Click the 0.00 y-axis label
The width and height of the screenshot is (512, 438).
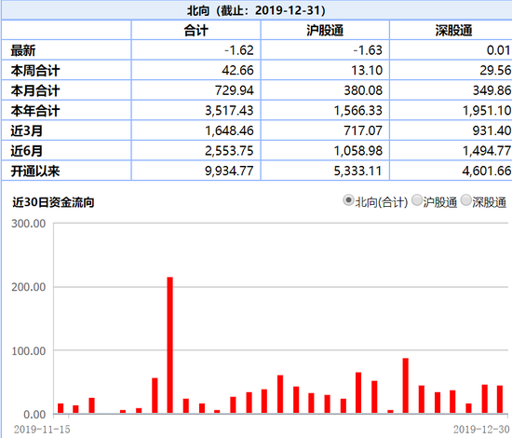coord(34,415)
